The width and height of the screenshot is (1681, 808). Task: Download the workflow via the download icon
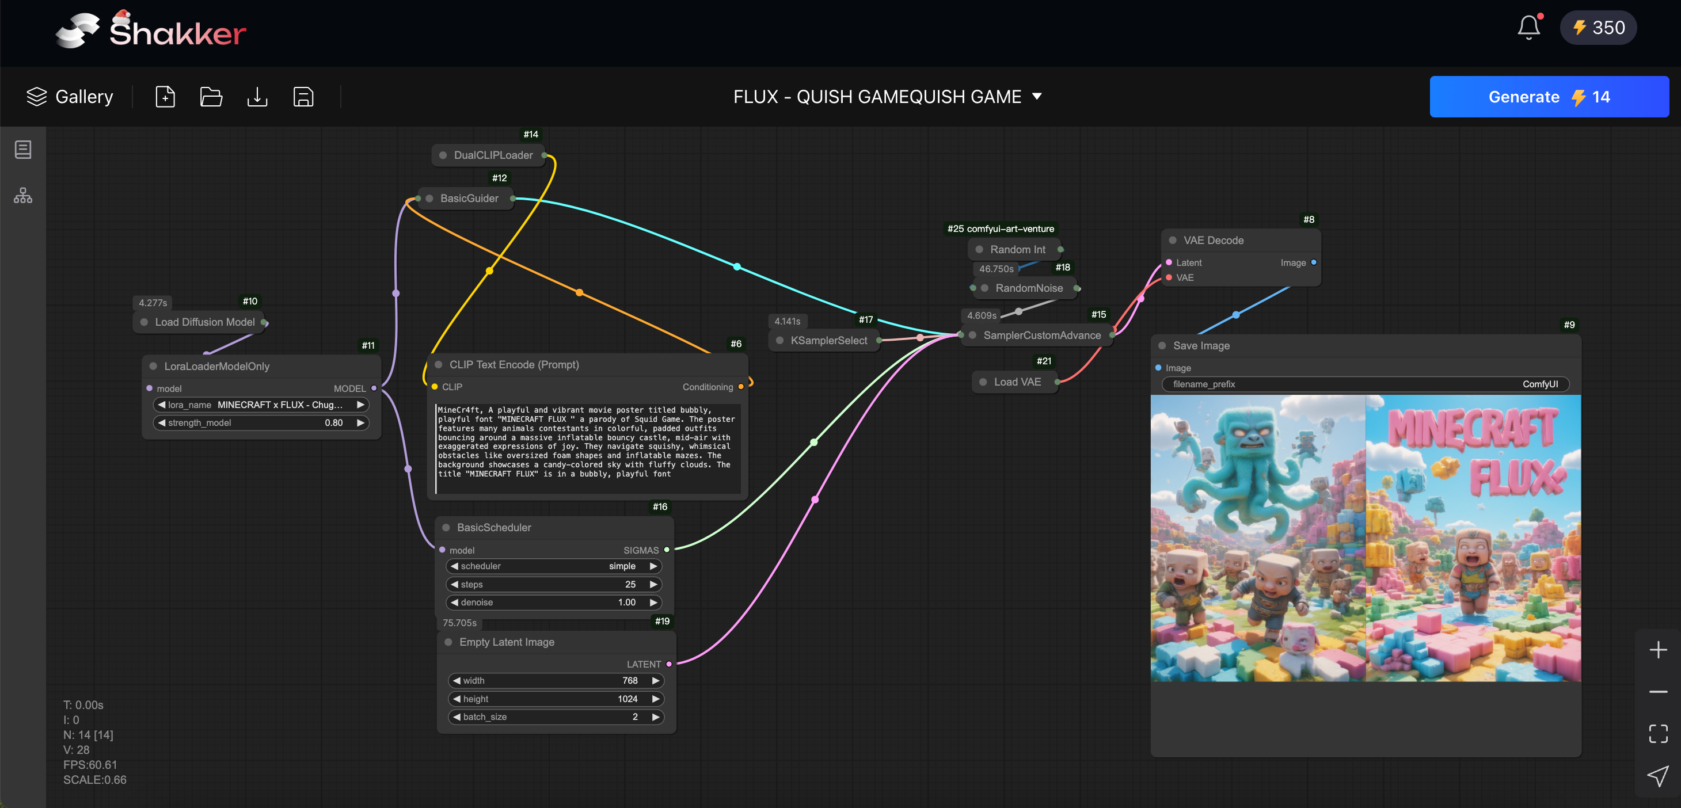(x=257, y=97)
